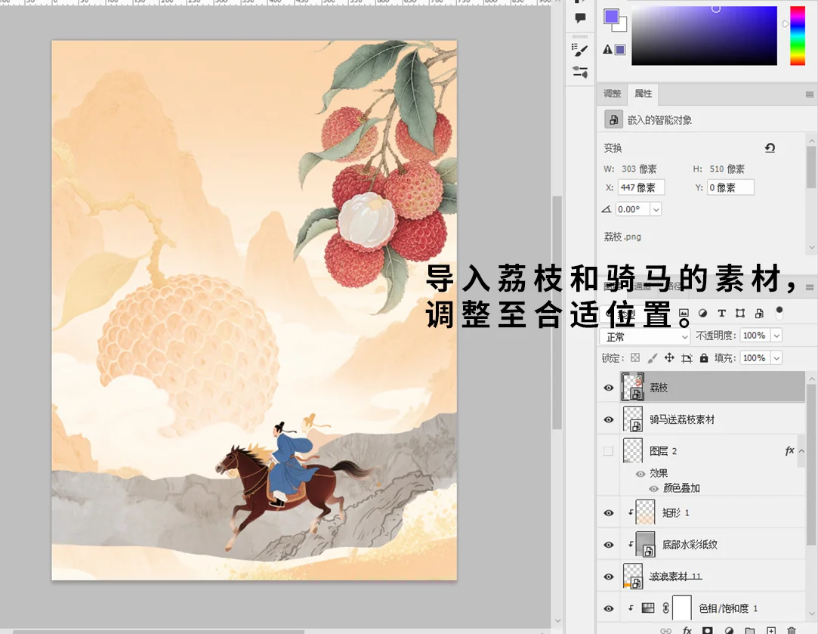
Task: Filter layers by smart object type
Action: [x=759, y=313]
